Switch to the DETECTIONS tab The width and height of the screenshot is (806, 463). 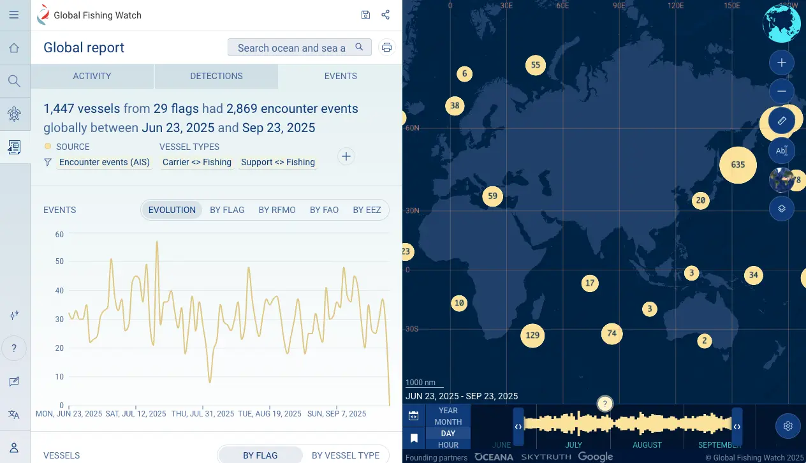(x=216, y=76)
